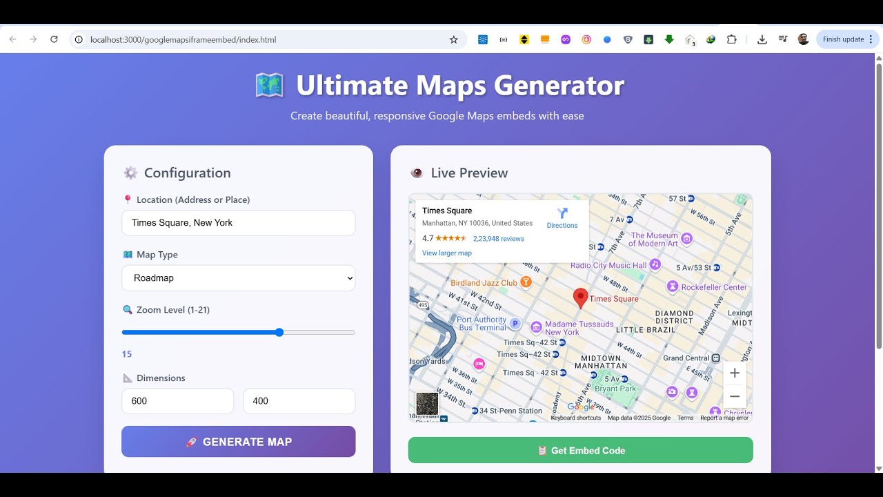Viewport: 883px width, 497px height.
Task: View site information icon in address bar
Action: point(79,39)
